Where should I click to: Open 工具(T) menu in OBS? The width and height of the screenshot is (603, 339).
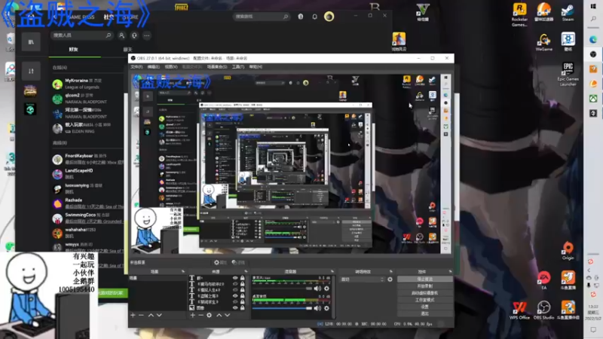click(238, 67)
